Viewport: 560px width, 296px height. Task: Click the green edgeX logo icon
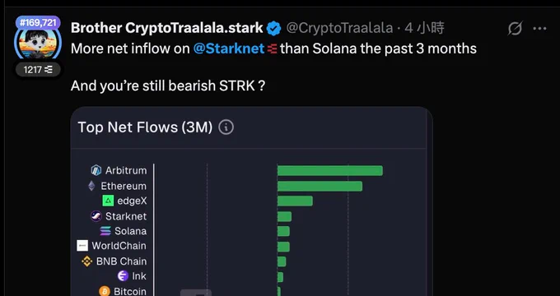[x=108, y=201]
